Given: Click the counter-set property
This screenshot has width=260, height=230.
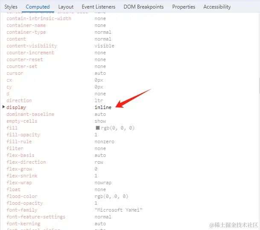Looking at the screenshot, I should click(x=22, y=66).
